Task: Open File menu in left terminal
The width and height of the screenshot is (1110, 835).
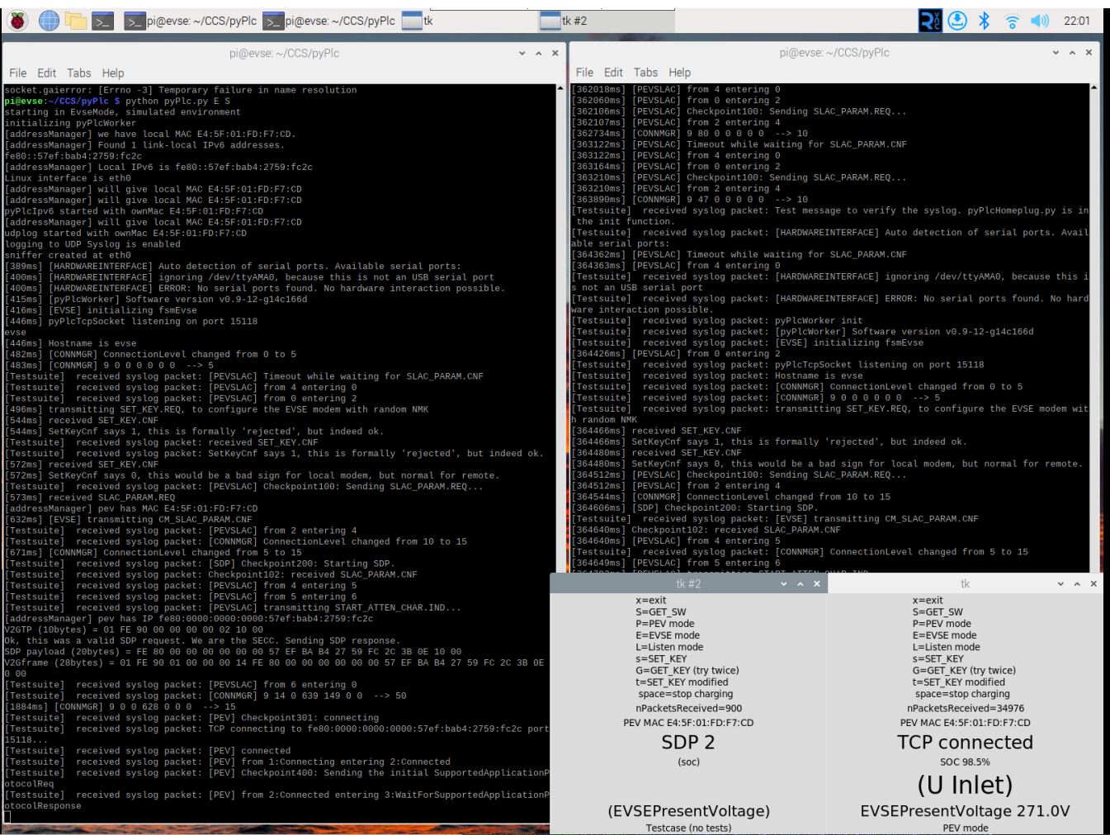Action: (x=17, y=73)
